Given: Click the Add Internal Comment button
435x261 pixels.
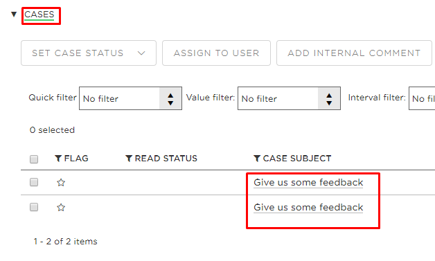Looking at the screenshot, I should (354, 53).
